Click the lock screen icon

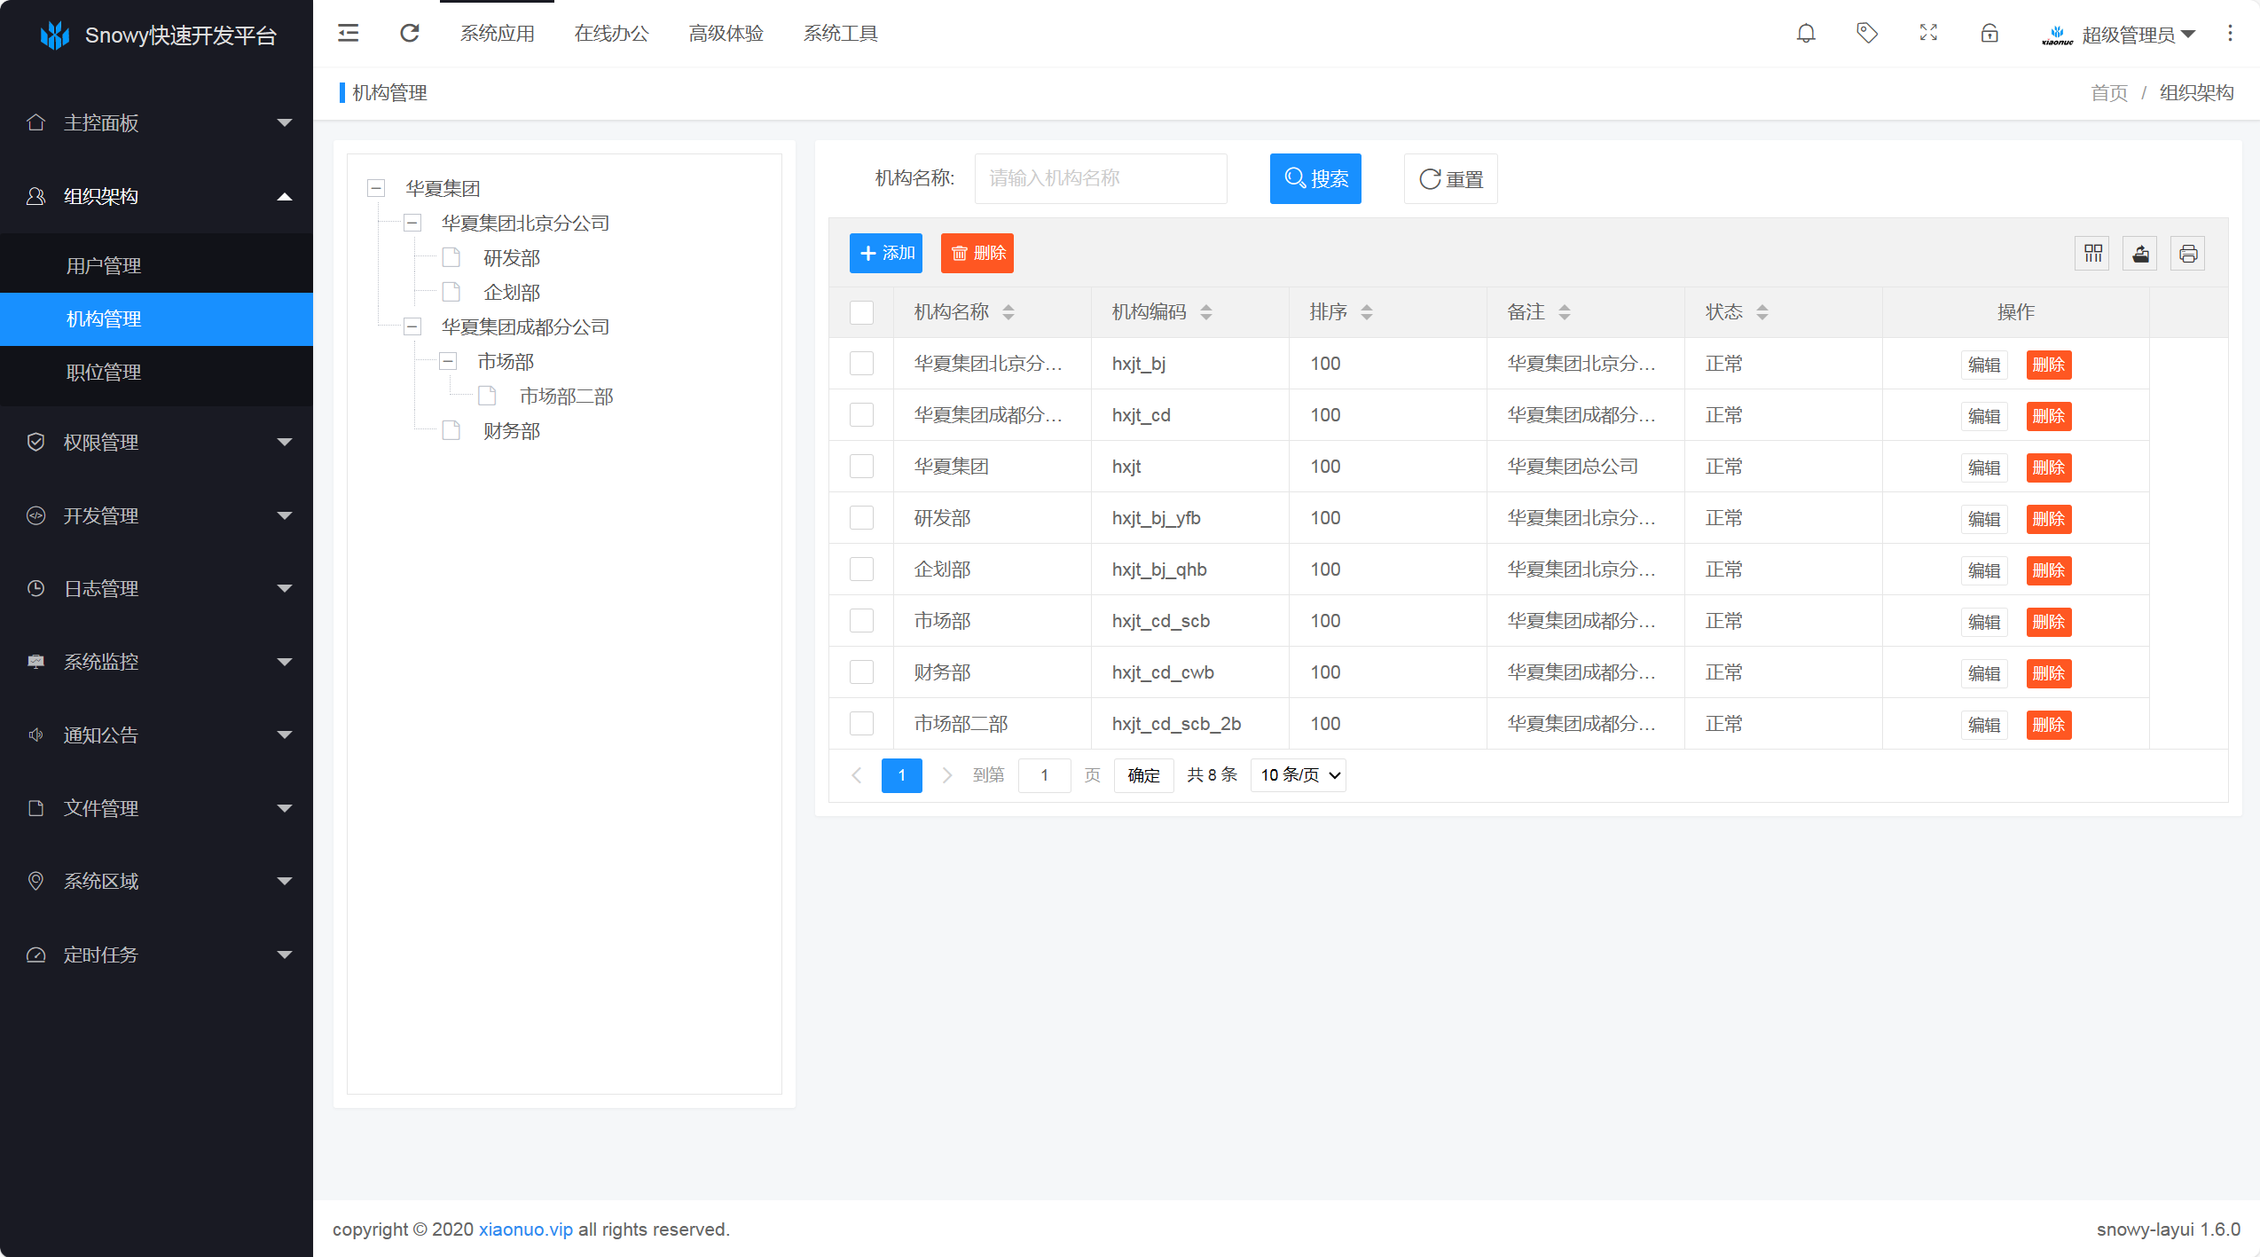(1989, 34)
